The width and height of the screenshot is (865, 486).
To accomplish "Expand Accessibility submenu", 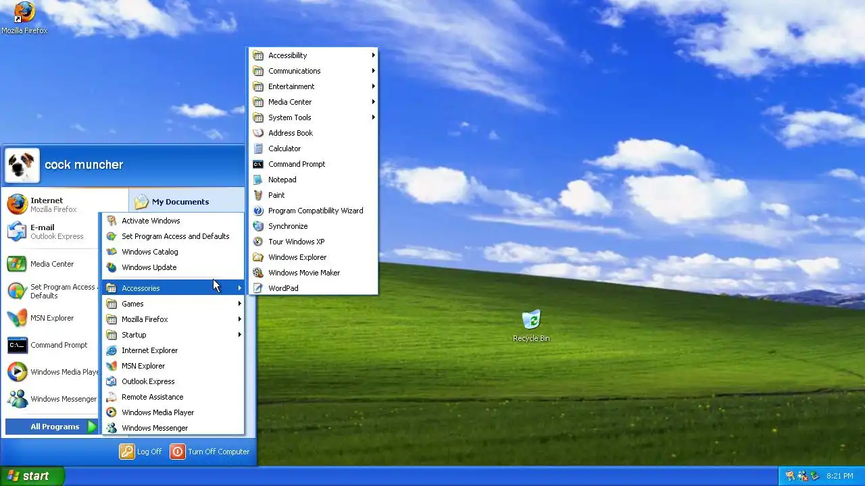I will 313,55.
